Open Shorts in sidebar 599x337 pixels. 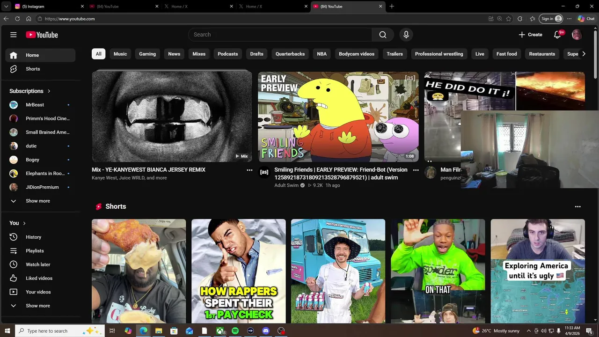click(x=40, y=69)
